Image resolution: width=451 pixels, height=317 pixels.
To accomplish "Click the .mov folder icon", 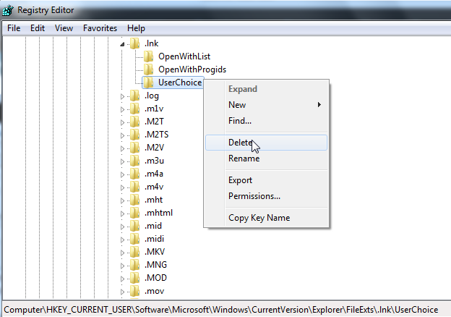I will coord(134,291).
